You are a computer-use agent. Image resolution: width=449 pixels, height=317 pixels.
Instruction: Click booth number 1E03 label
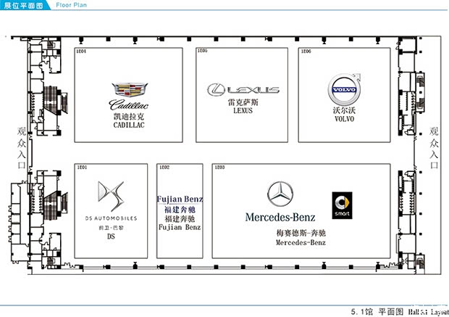[219, 168]
